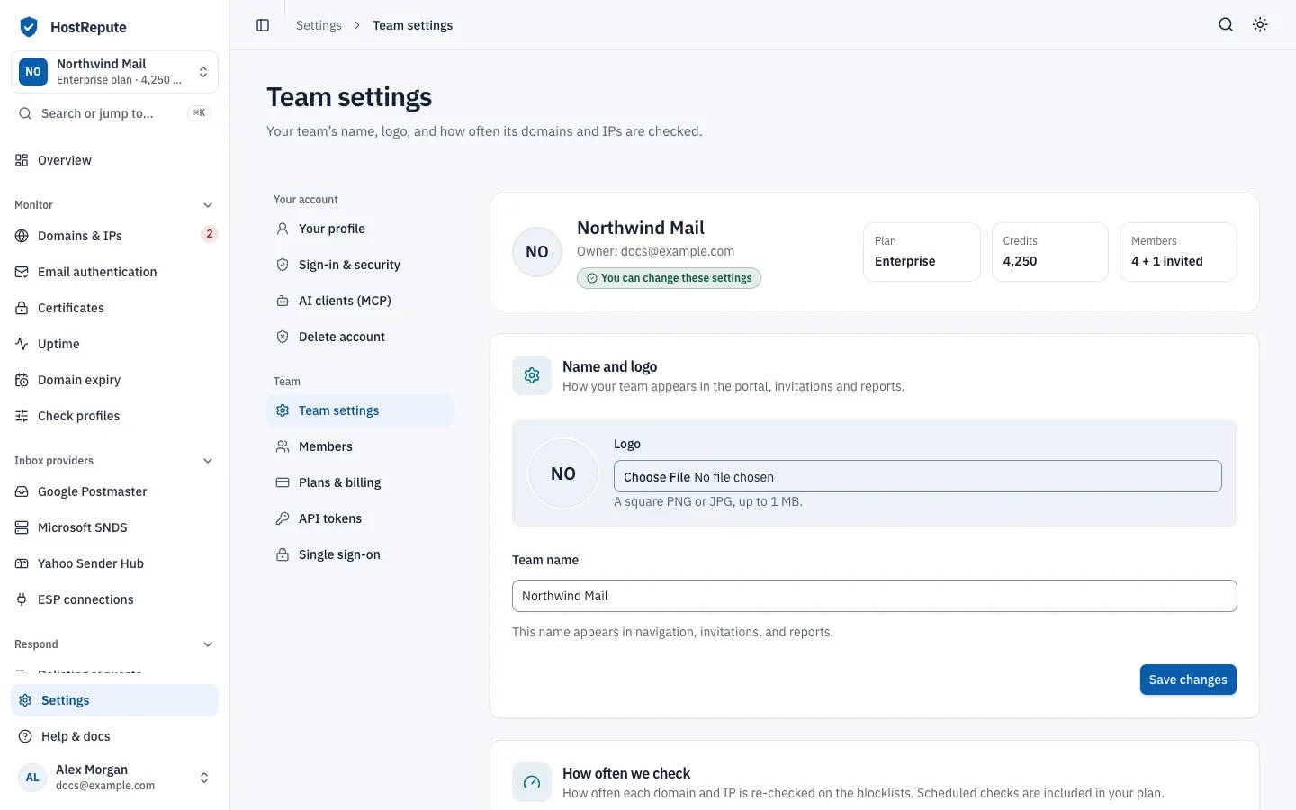Click the Sign-in & security shield icon
This screenshot has width=1296, height=810.
[283, 265]
